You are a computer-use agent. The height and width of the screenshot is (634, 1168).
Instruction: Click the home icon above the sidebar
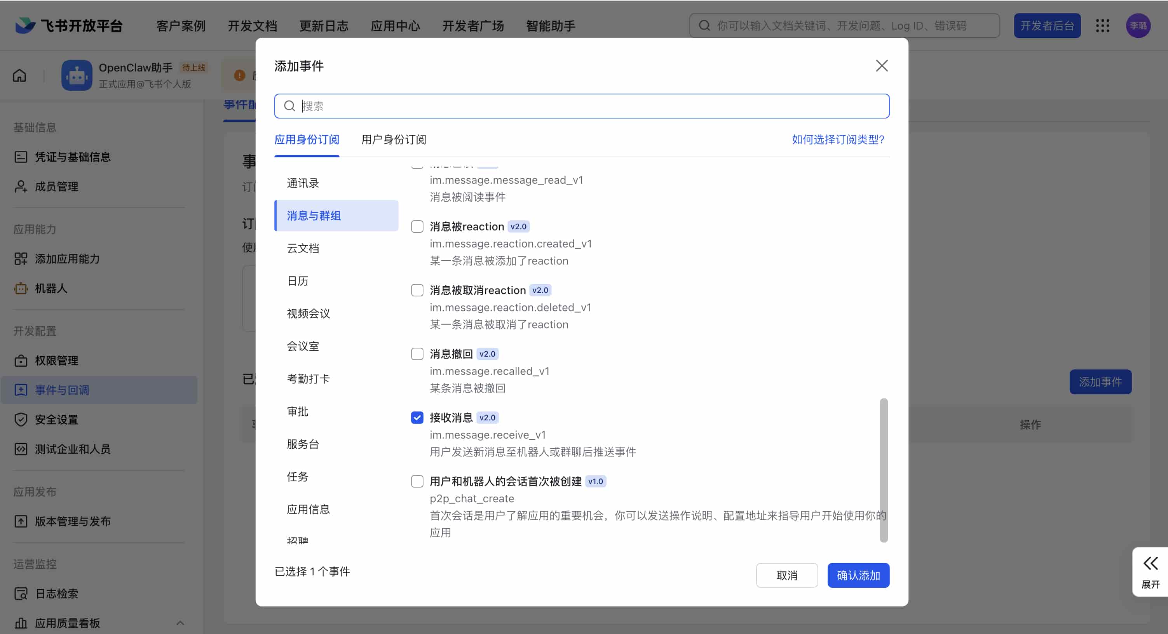click(19, 75)
